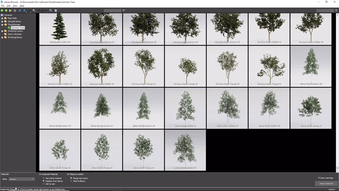Uncheck the Show warnings checkbox

pyautogui.click(x=319, y=178)
